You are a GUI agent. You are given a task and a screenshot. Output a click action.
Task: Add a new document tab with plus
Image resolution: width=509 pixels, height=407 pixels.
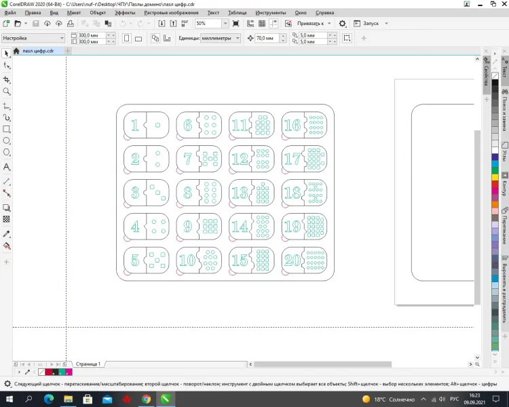click(x=67, y=51)
